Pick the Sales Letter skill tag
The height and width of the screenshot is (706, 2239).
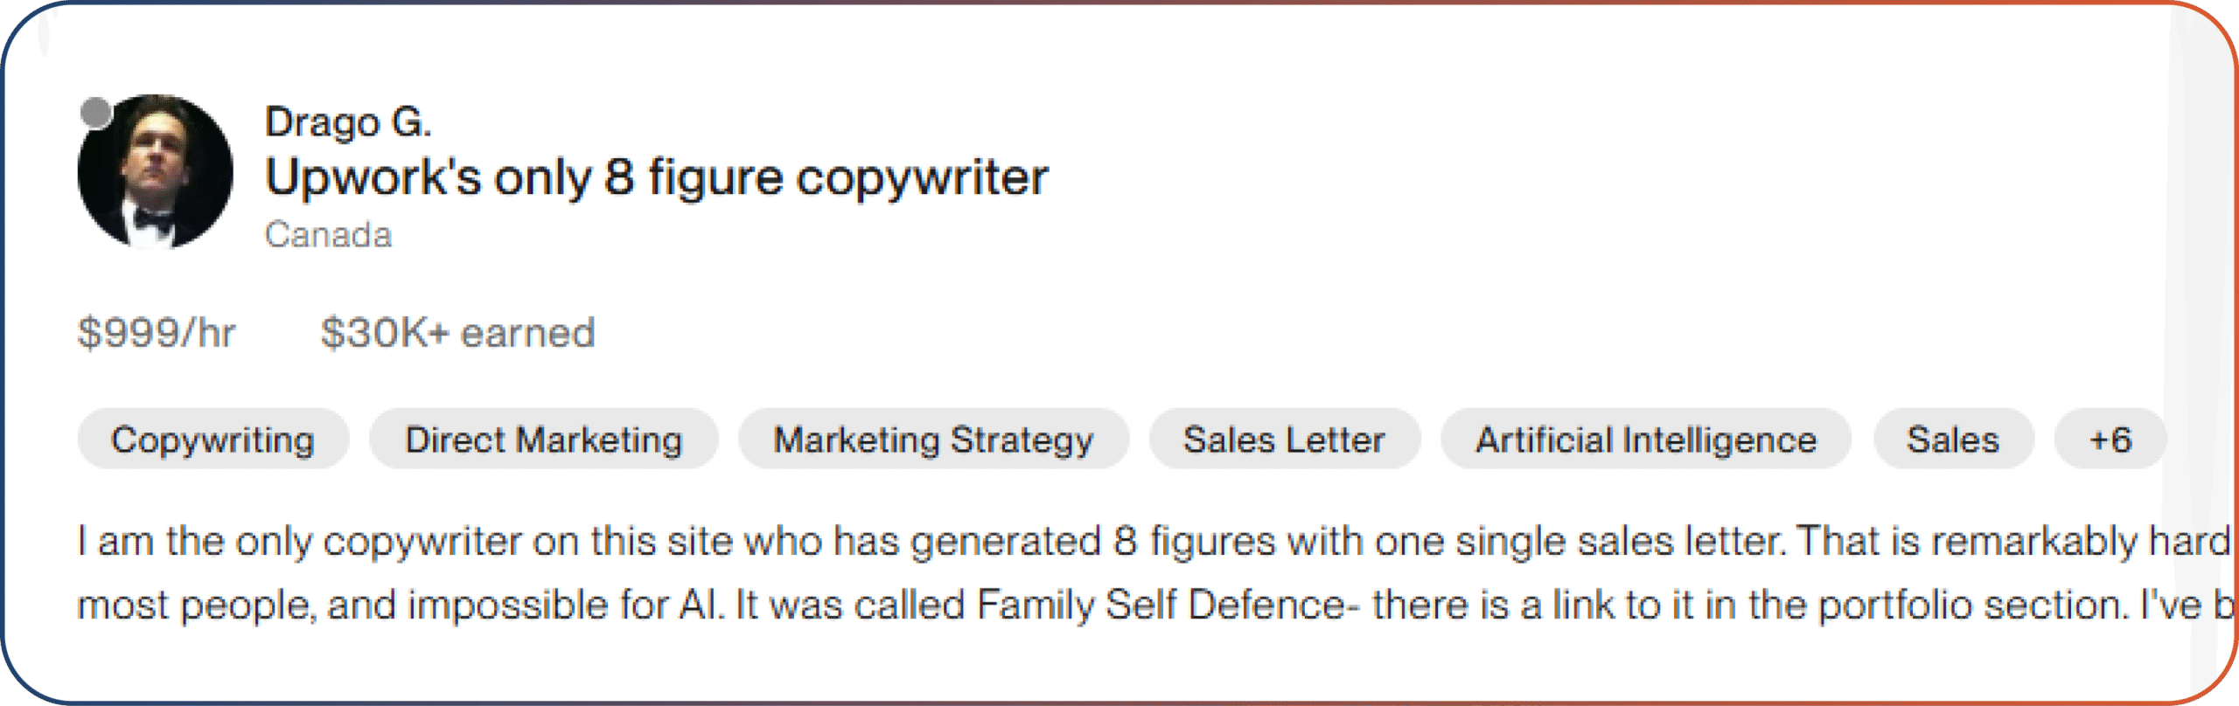(x=1284, y=440)
